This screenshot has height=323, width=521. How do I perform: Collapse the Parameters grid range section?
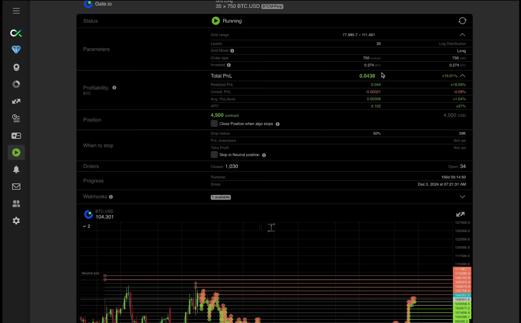[x=462, y=34]
